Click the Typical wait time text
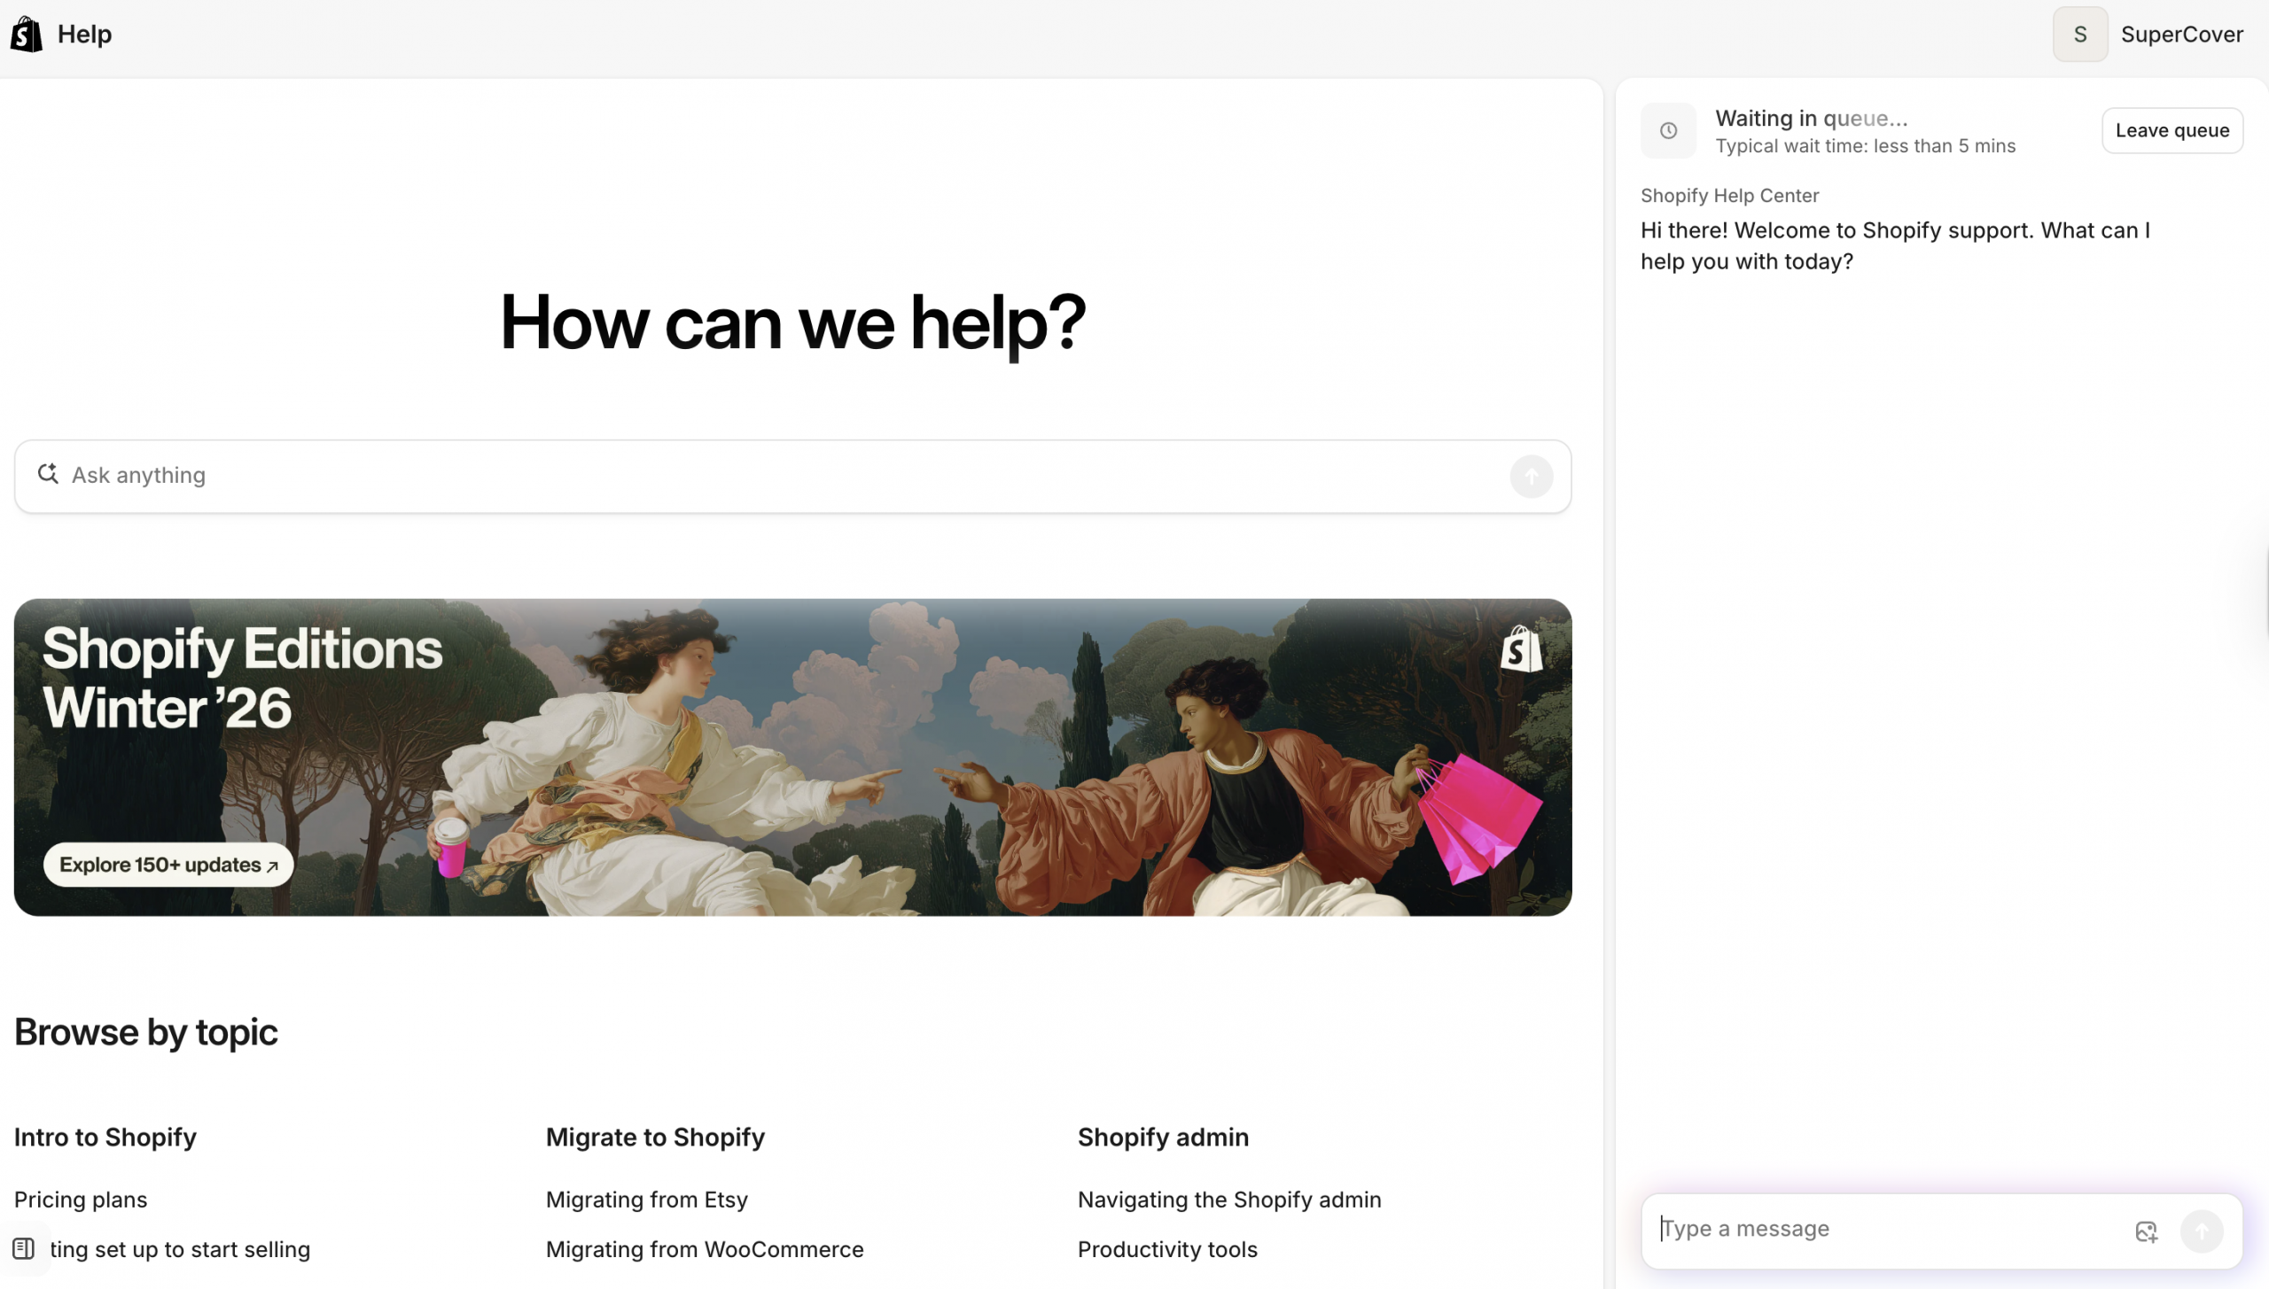Viewport: 2269px width, 1289px height. (x=1866, y=146)
